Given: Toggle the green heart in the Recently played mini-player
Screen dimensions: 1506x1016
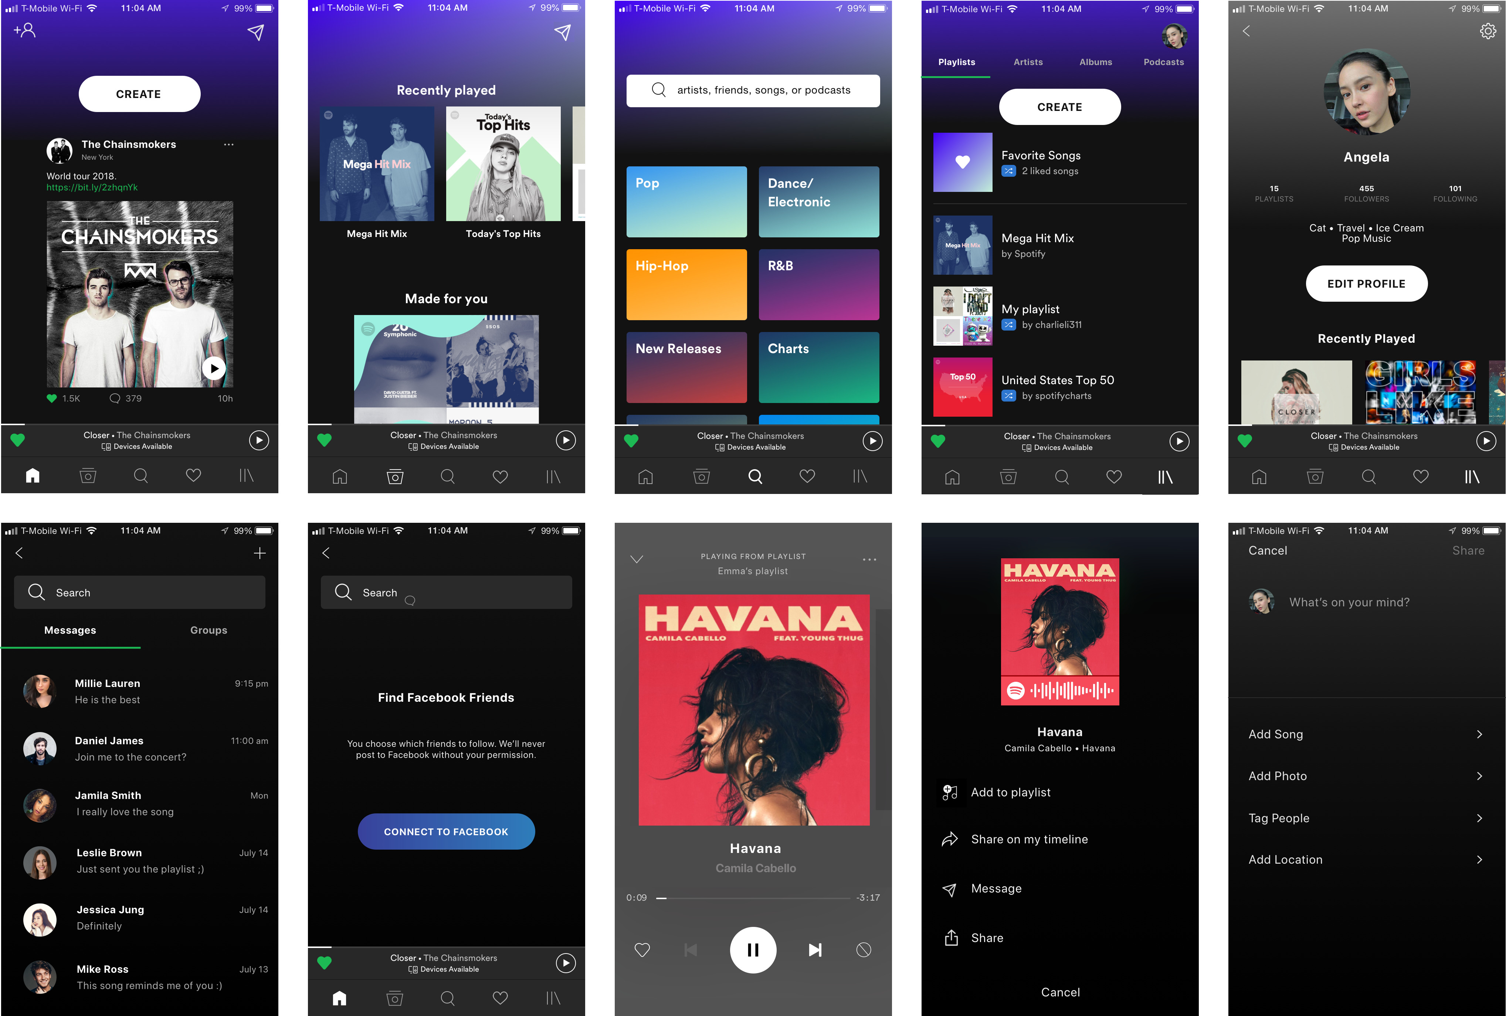Looking at the screenshot, I should tap(324, 440).
